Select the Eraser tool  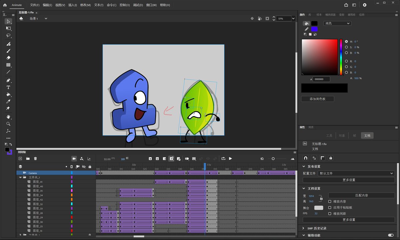8,58
